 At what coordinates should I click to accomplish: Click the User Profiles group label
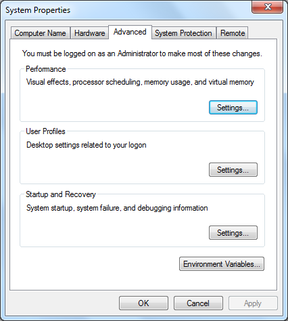pos(45,131)
